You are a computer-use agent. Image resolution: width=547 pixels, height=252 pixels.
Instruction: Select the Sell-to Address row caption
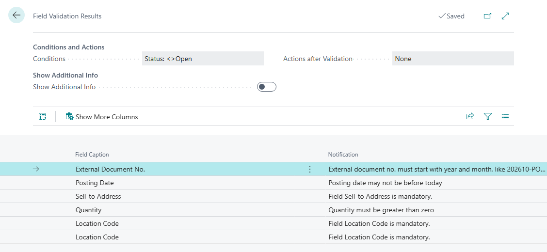point(98,197)
